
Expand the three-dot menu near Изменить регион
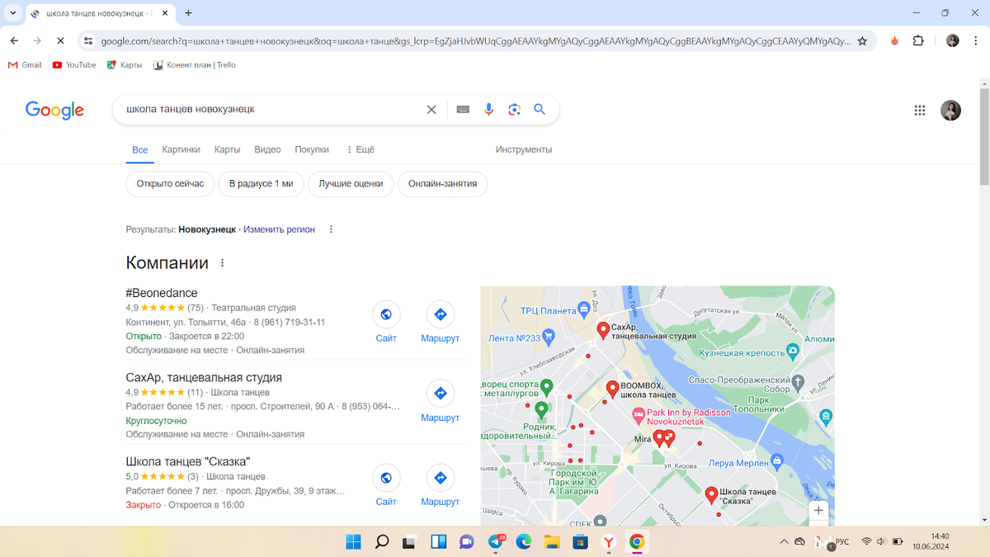[x=330, y=229]
